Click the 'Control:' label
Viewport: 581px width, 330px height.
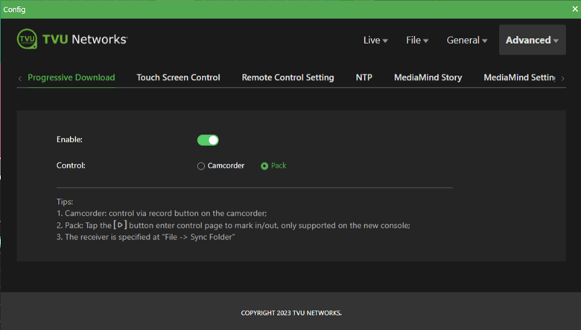(71, 165)
